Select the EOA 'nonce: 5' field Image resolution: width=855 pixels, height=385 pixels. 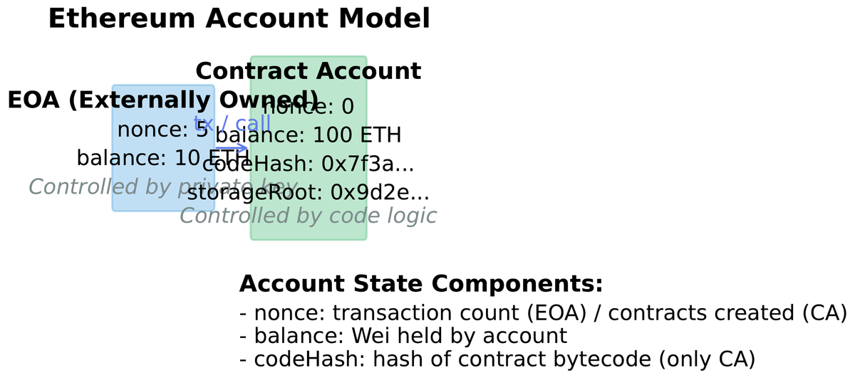161,130
